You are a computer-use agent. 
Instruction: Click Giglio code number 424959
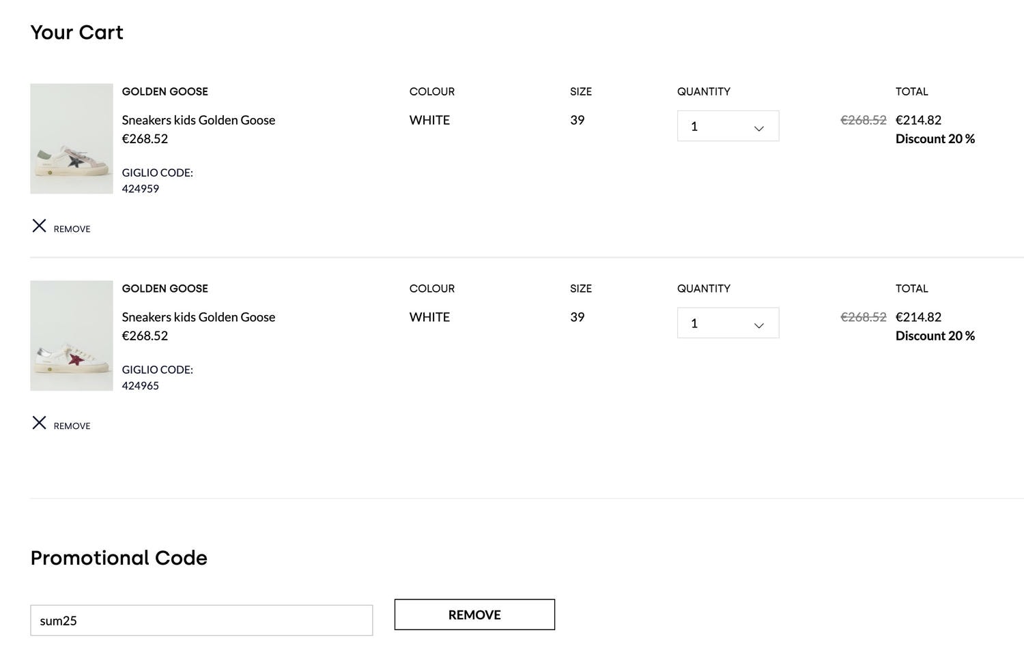[141, 189]
